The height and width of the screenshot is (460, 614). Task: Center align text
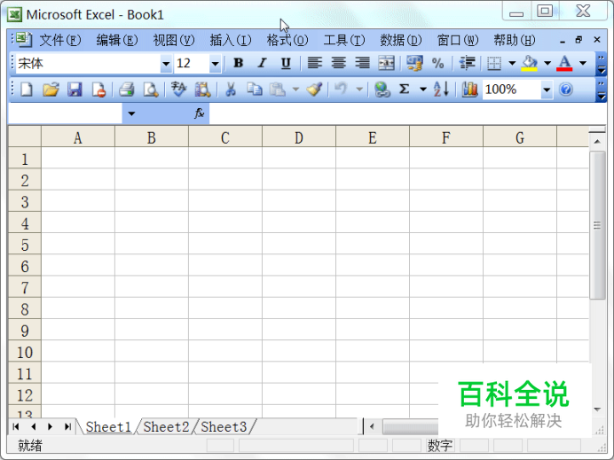[338, 63]
